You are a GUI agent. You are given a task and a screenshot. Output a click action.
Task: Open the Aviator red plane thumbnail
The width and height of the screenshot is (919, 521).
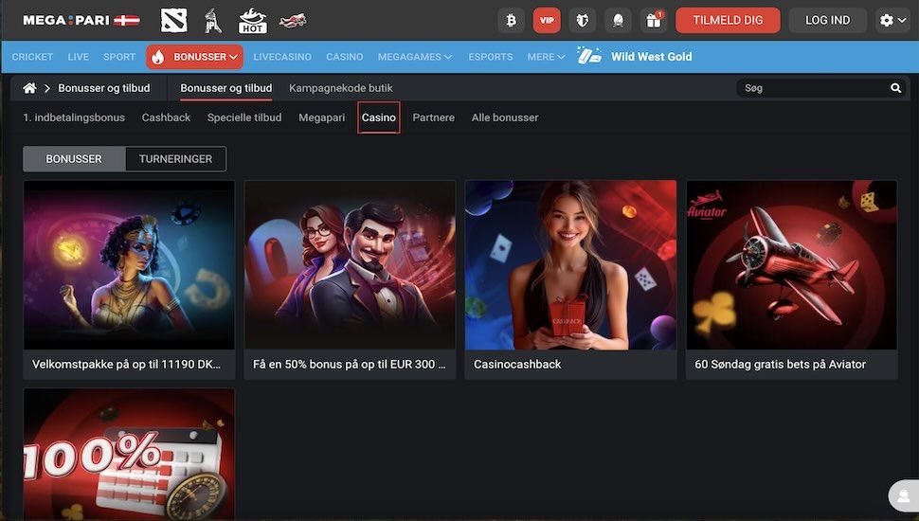(792, 265)
